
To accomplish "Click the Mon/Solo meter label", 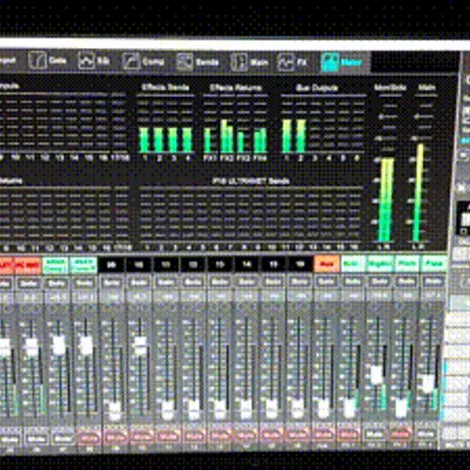I will tap(390, 87).
